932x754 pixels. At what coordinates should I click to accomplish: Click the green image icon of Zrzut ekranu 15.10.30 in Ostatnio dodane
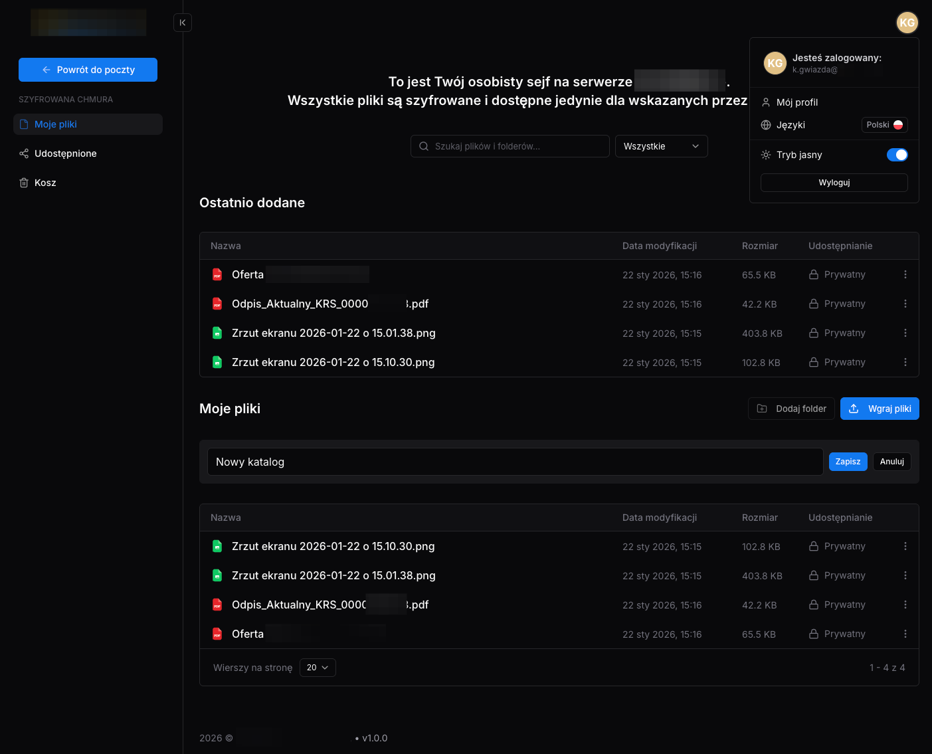[x=217, y=362]
